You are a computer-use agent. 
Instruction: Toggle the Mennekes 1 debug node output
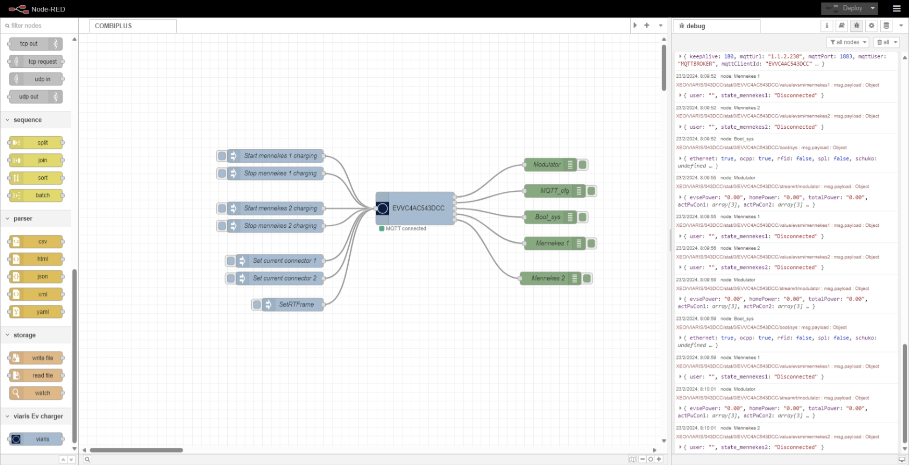[x=591, y=243]
